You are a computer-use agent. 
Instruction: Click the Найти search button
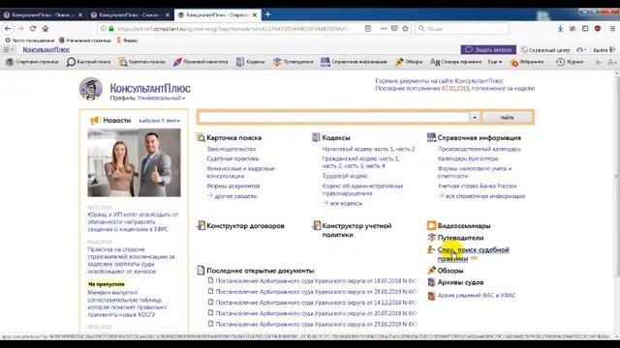coord(507,117)
